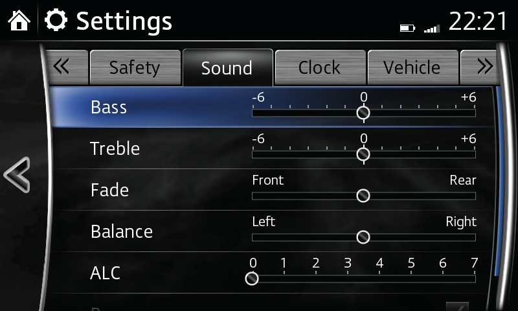Click the ALC slider handle at 0
The height and width of the screenshot is (311, 518).
pos(252,279)
